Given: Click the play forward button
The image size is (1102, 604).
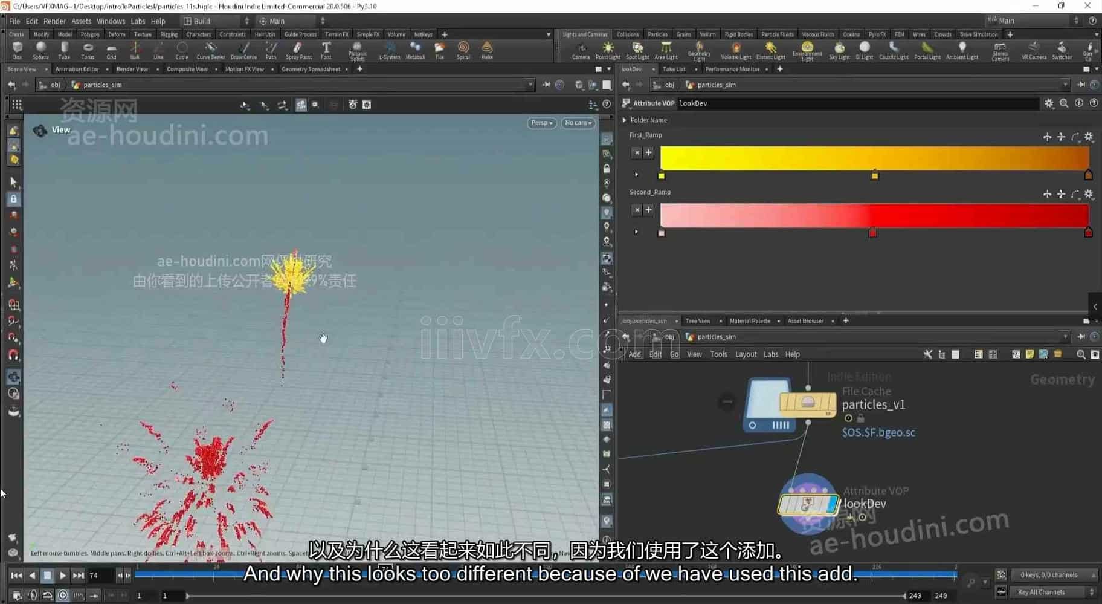Looking at the screenshot, I should tap(63, 576).
